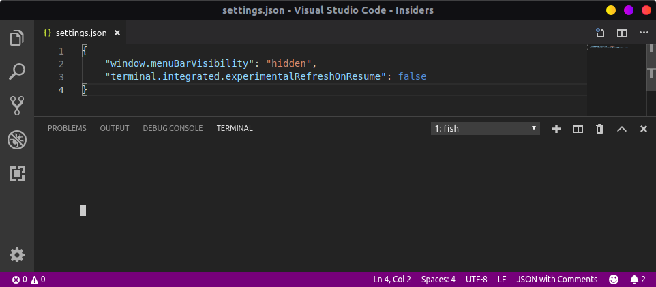
Task: Click the Open Changes editor icon
Action: point(600,33)
